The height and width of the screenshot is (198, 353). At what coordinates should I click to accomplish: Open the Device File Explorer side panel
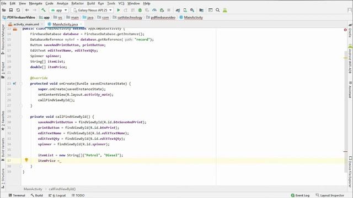point(350,172)
